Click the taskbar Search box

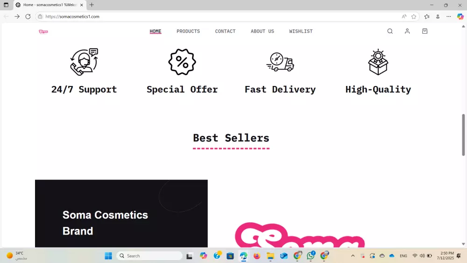click(x=149, y=256)
